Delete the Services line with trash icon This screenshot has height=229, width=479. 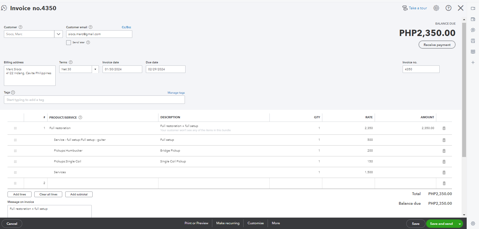(444, 173)
